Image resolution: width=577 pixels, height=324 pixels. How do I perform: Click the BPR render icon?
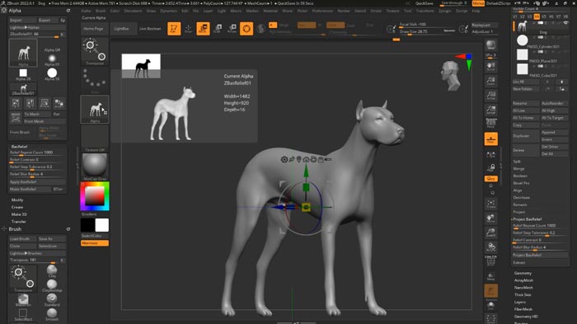(x=490, y=45)
